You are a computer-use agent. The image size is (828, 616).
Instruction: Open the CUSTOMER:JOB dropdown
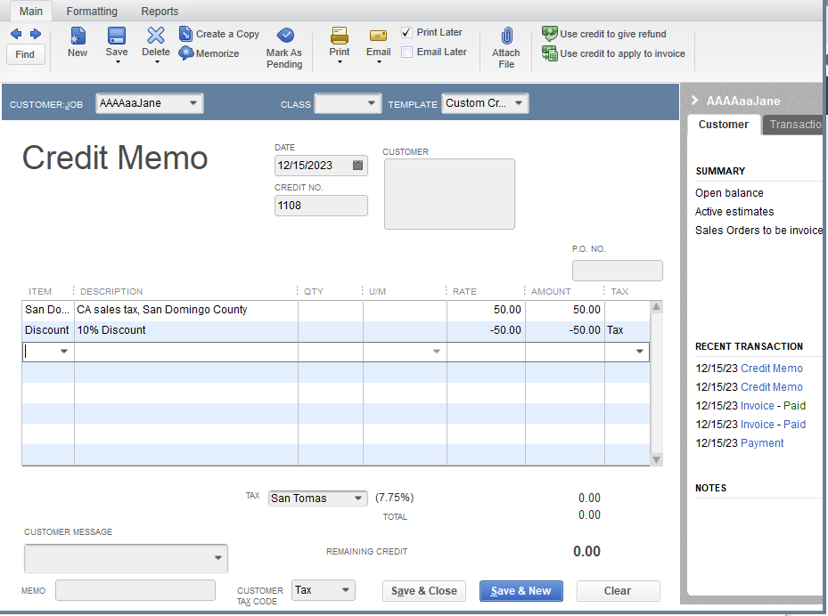point(195,103)
